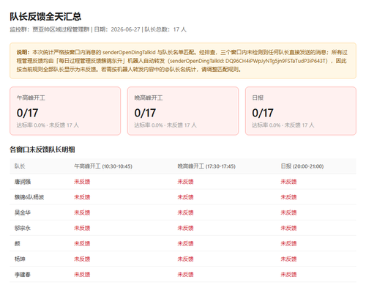Click 康润强's 日报 未反馈 status
The height and width of the screenshot is (285, 366).
pos(288,182)
